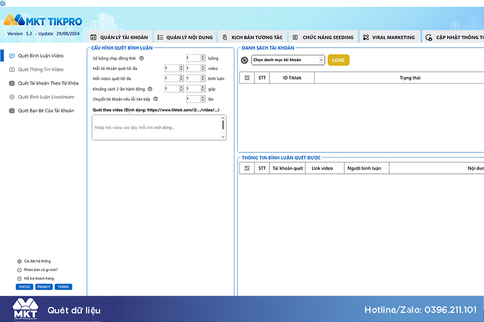Image resolution: width=484 pixels, height=322 pixels.
Task: Adjust the giây spinner arrows
Action: point(203,89)
